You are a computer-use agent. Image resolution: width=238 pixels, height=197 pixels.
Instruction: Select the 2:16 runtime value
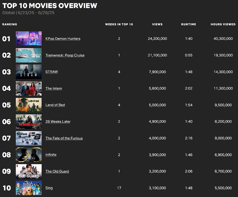coord(189,138)
